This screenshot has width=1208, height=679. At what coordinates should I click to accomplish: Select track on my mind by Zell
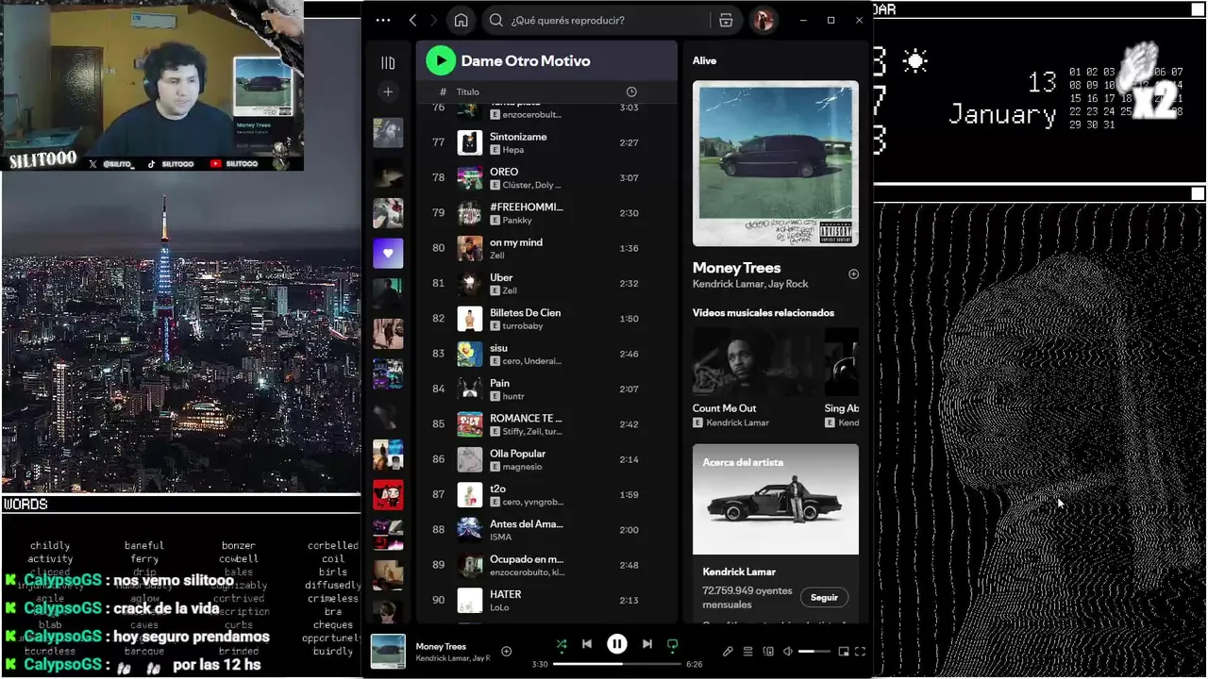coord(546,248)
